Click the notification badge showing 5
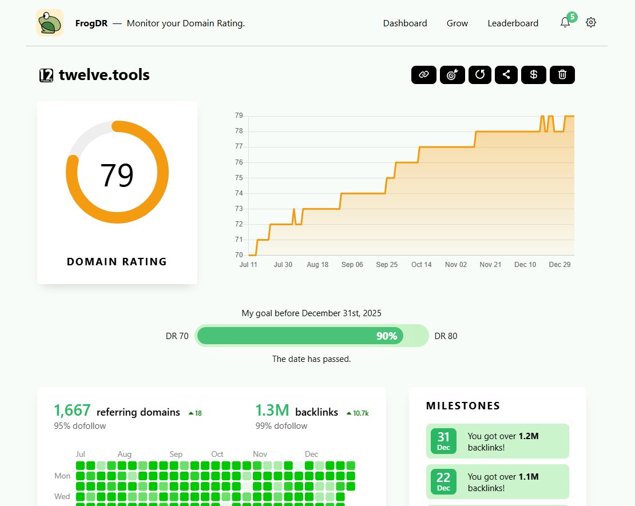This screenshot has height=506, width=635. pos(572,17)
